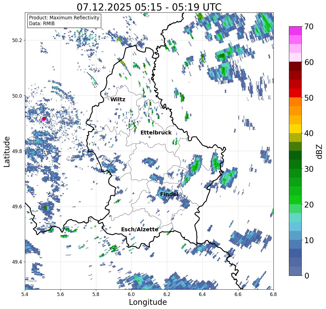
Task: Click the 0 tick on the colorbar
Action: point(307,276)
